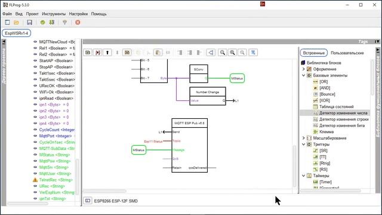Click the red circle X icon in the toolbar
The height and width of the screenshot is (215, 382).
click(x=78, y=23)
